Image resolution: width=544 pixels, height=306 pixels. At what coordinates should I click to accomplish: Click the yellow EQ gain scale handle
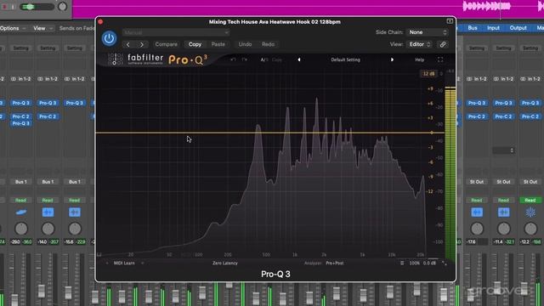click(432, 133)
